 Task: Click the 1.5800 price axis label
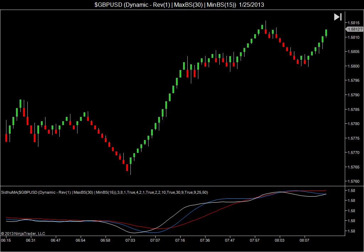pyautogui.click(x=353, y=66)
